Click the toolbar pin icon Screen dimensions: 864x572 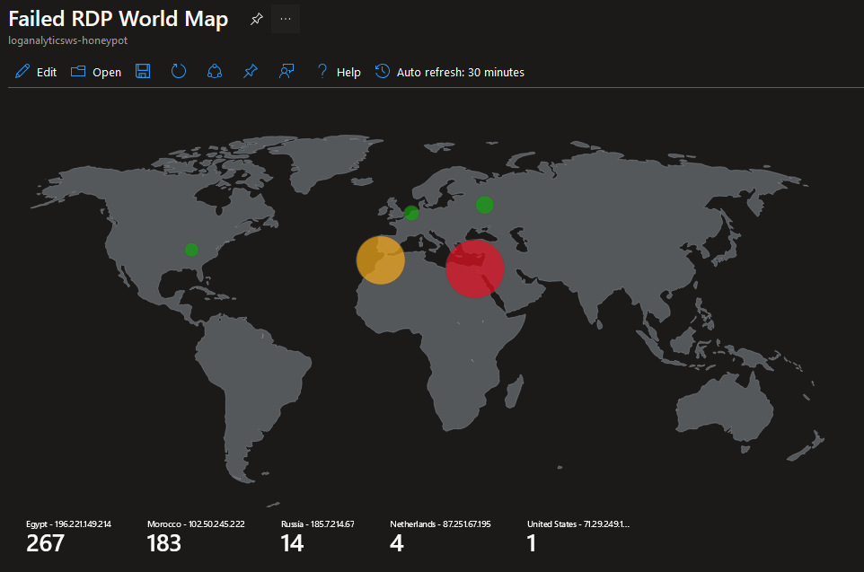(x=251, y=71)
